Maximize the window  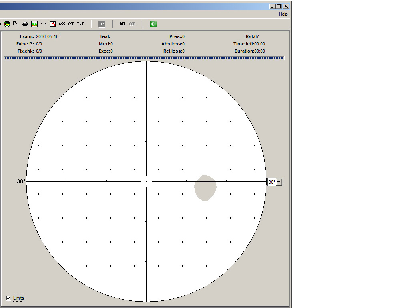pos(279,6)
